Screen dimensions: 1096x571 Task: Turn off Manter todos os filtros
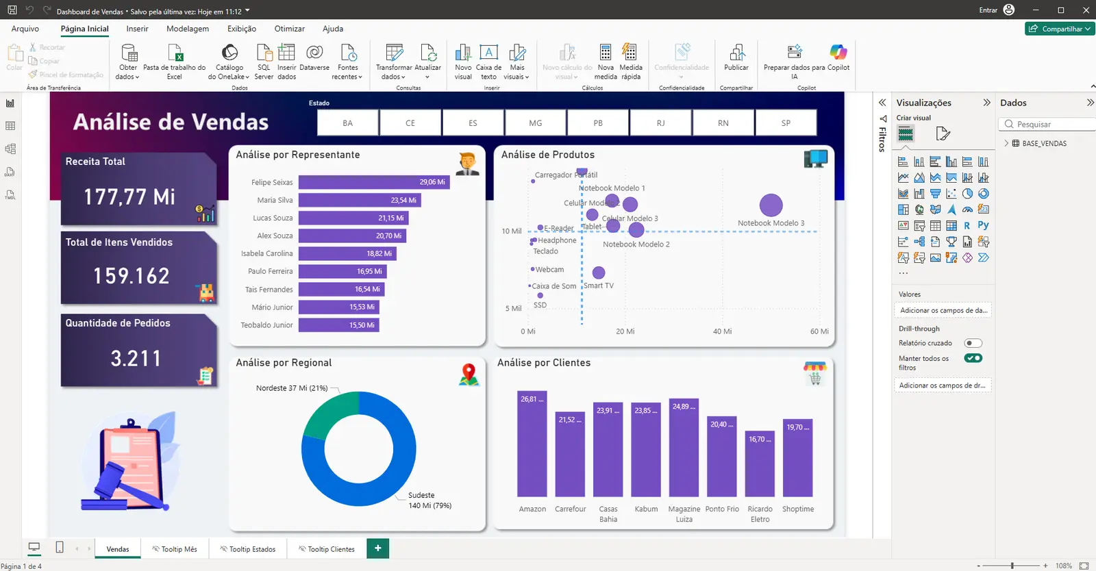point(973,358)
